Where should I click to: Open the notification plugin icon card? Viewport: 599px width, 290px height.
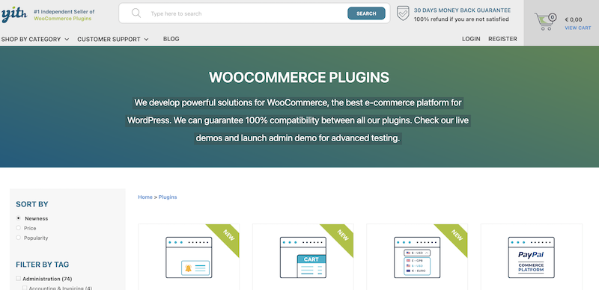(x=189, y=258)
